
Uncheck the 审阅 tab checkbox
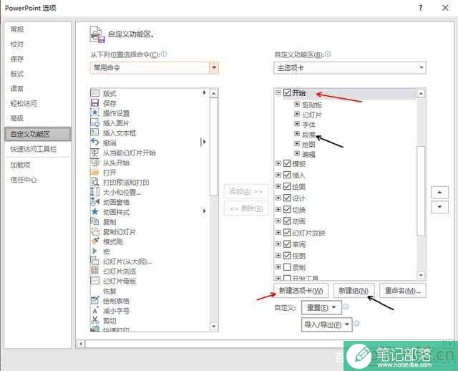click(287, 244)
